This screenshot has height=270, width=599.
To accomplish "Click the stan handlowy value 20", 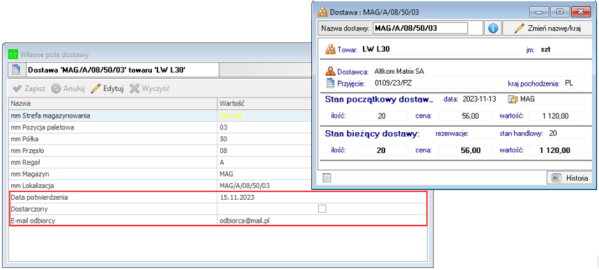I will (x=552, y=134).
